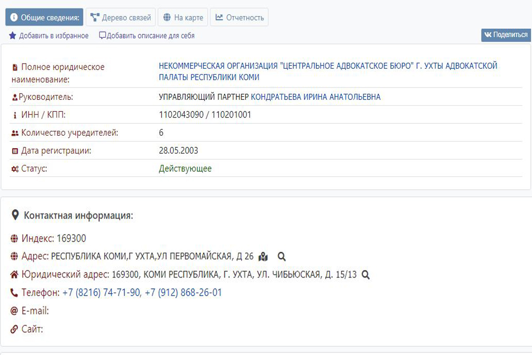Click the map icon next to Первомайская address
This screenshot has height=355, width=532.
pos(263,256)
